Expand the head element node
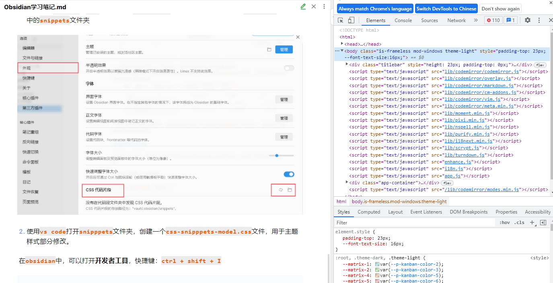This screenshot has height=283, width=553. 342,44
